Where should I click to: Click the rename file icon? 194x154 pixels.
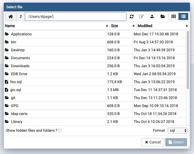point(141,16)
